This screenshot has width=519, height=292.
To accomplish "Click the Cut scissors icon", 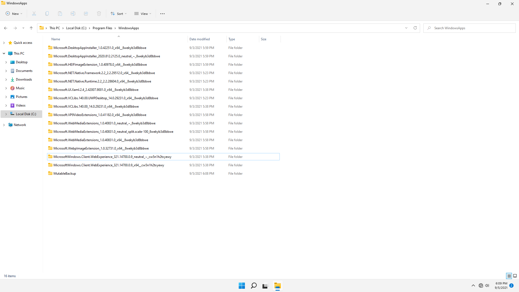I will pyautogui.click(x=34, y=14).
